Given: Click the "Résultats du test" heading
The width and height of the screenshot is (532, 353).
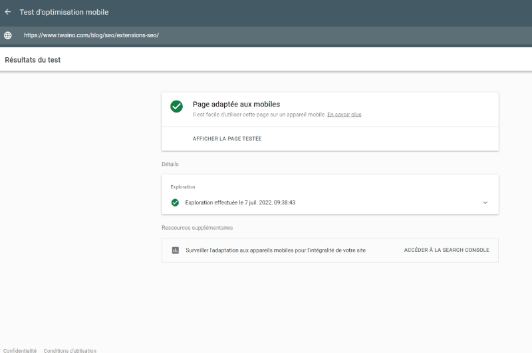Looking at the screenshot, I should 33,60.
